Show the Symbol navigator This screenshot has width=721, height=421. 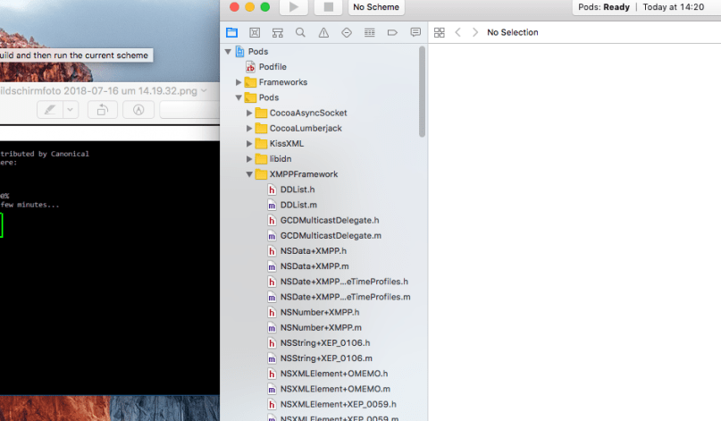click(278, 32)
